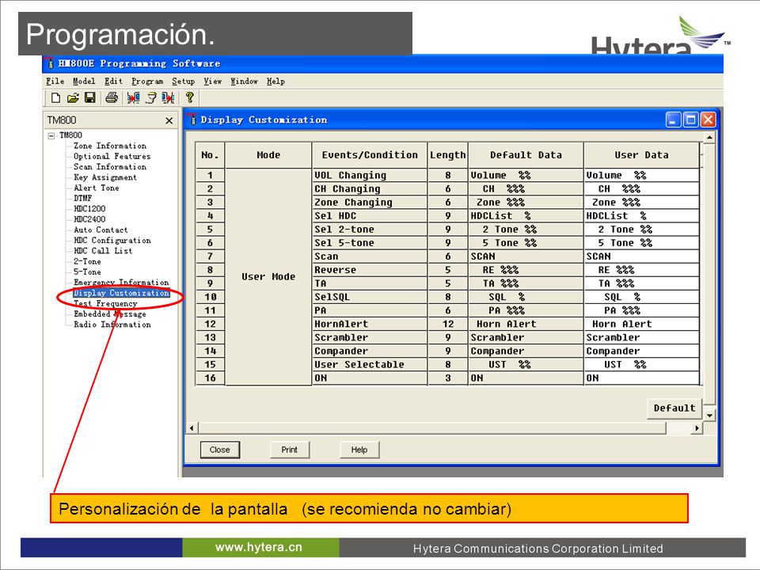This screenshot has height=570, width=760.
Task: Select Radio Information in the tree
Action: (112, 325)
